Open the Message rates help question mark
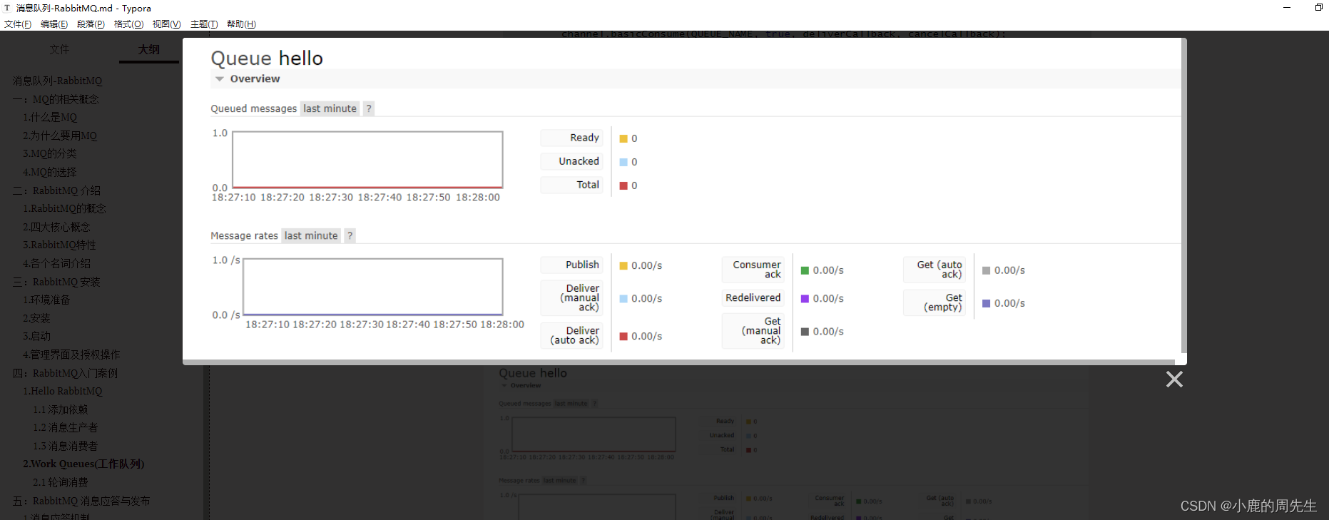The width and height of the screenshot is (1329, 520). (350, 235)
